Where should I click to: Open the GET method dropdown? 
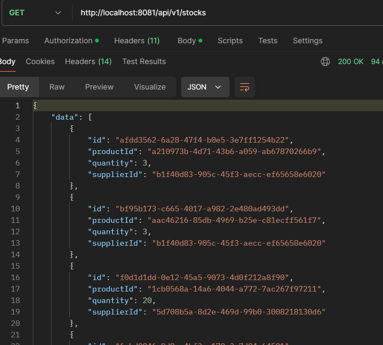click(x=35, y=13)
